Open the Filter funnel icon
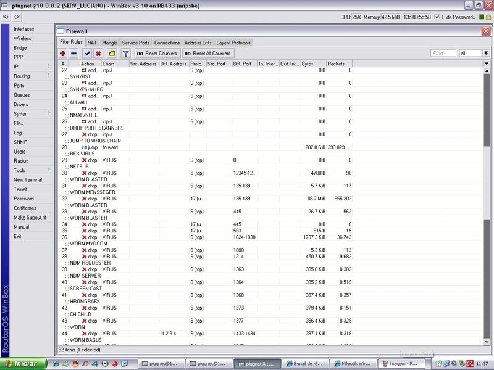Viewport: 494px width, 370px height. [x=126, y=54]
